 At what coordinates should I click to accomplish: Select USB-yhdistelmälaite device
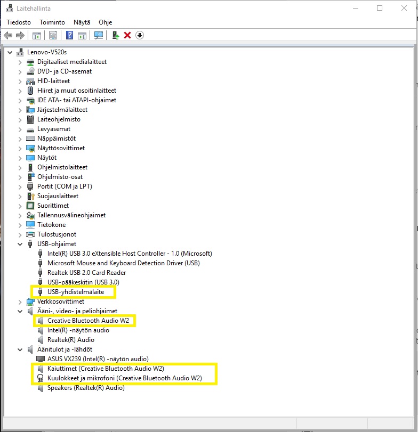coord(76,292)
